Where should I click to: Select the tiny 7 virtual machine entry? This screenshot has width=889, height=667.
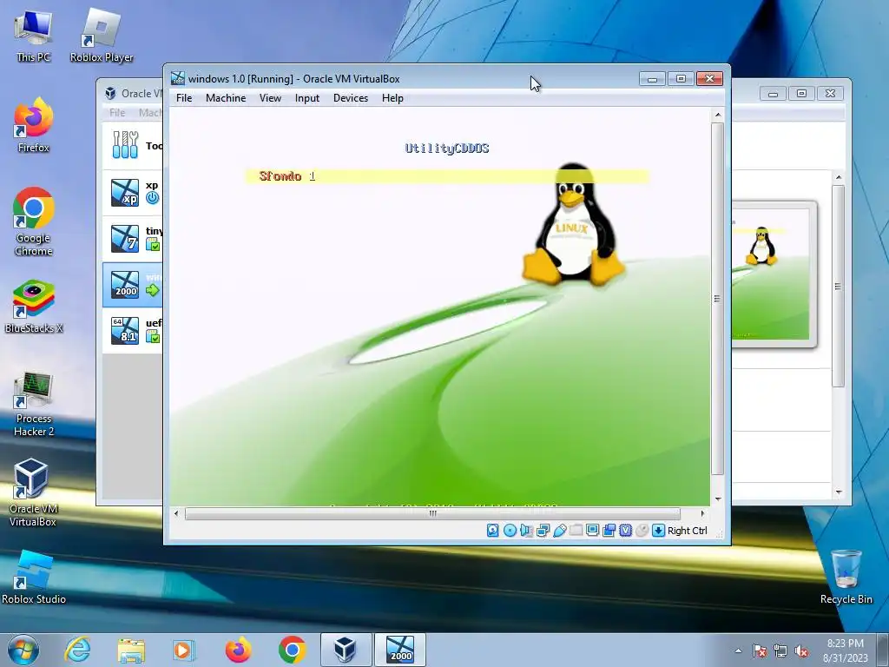(133, 238)
